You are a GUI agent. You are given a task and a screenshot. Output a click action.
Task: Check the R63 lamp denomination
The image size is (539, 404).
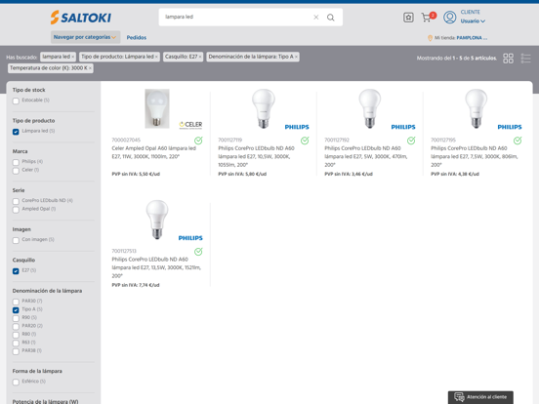click(x=16, y=343)
